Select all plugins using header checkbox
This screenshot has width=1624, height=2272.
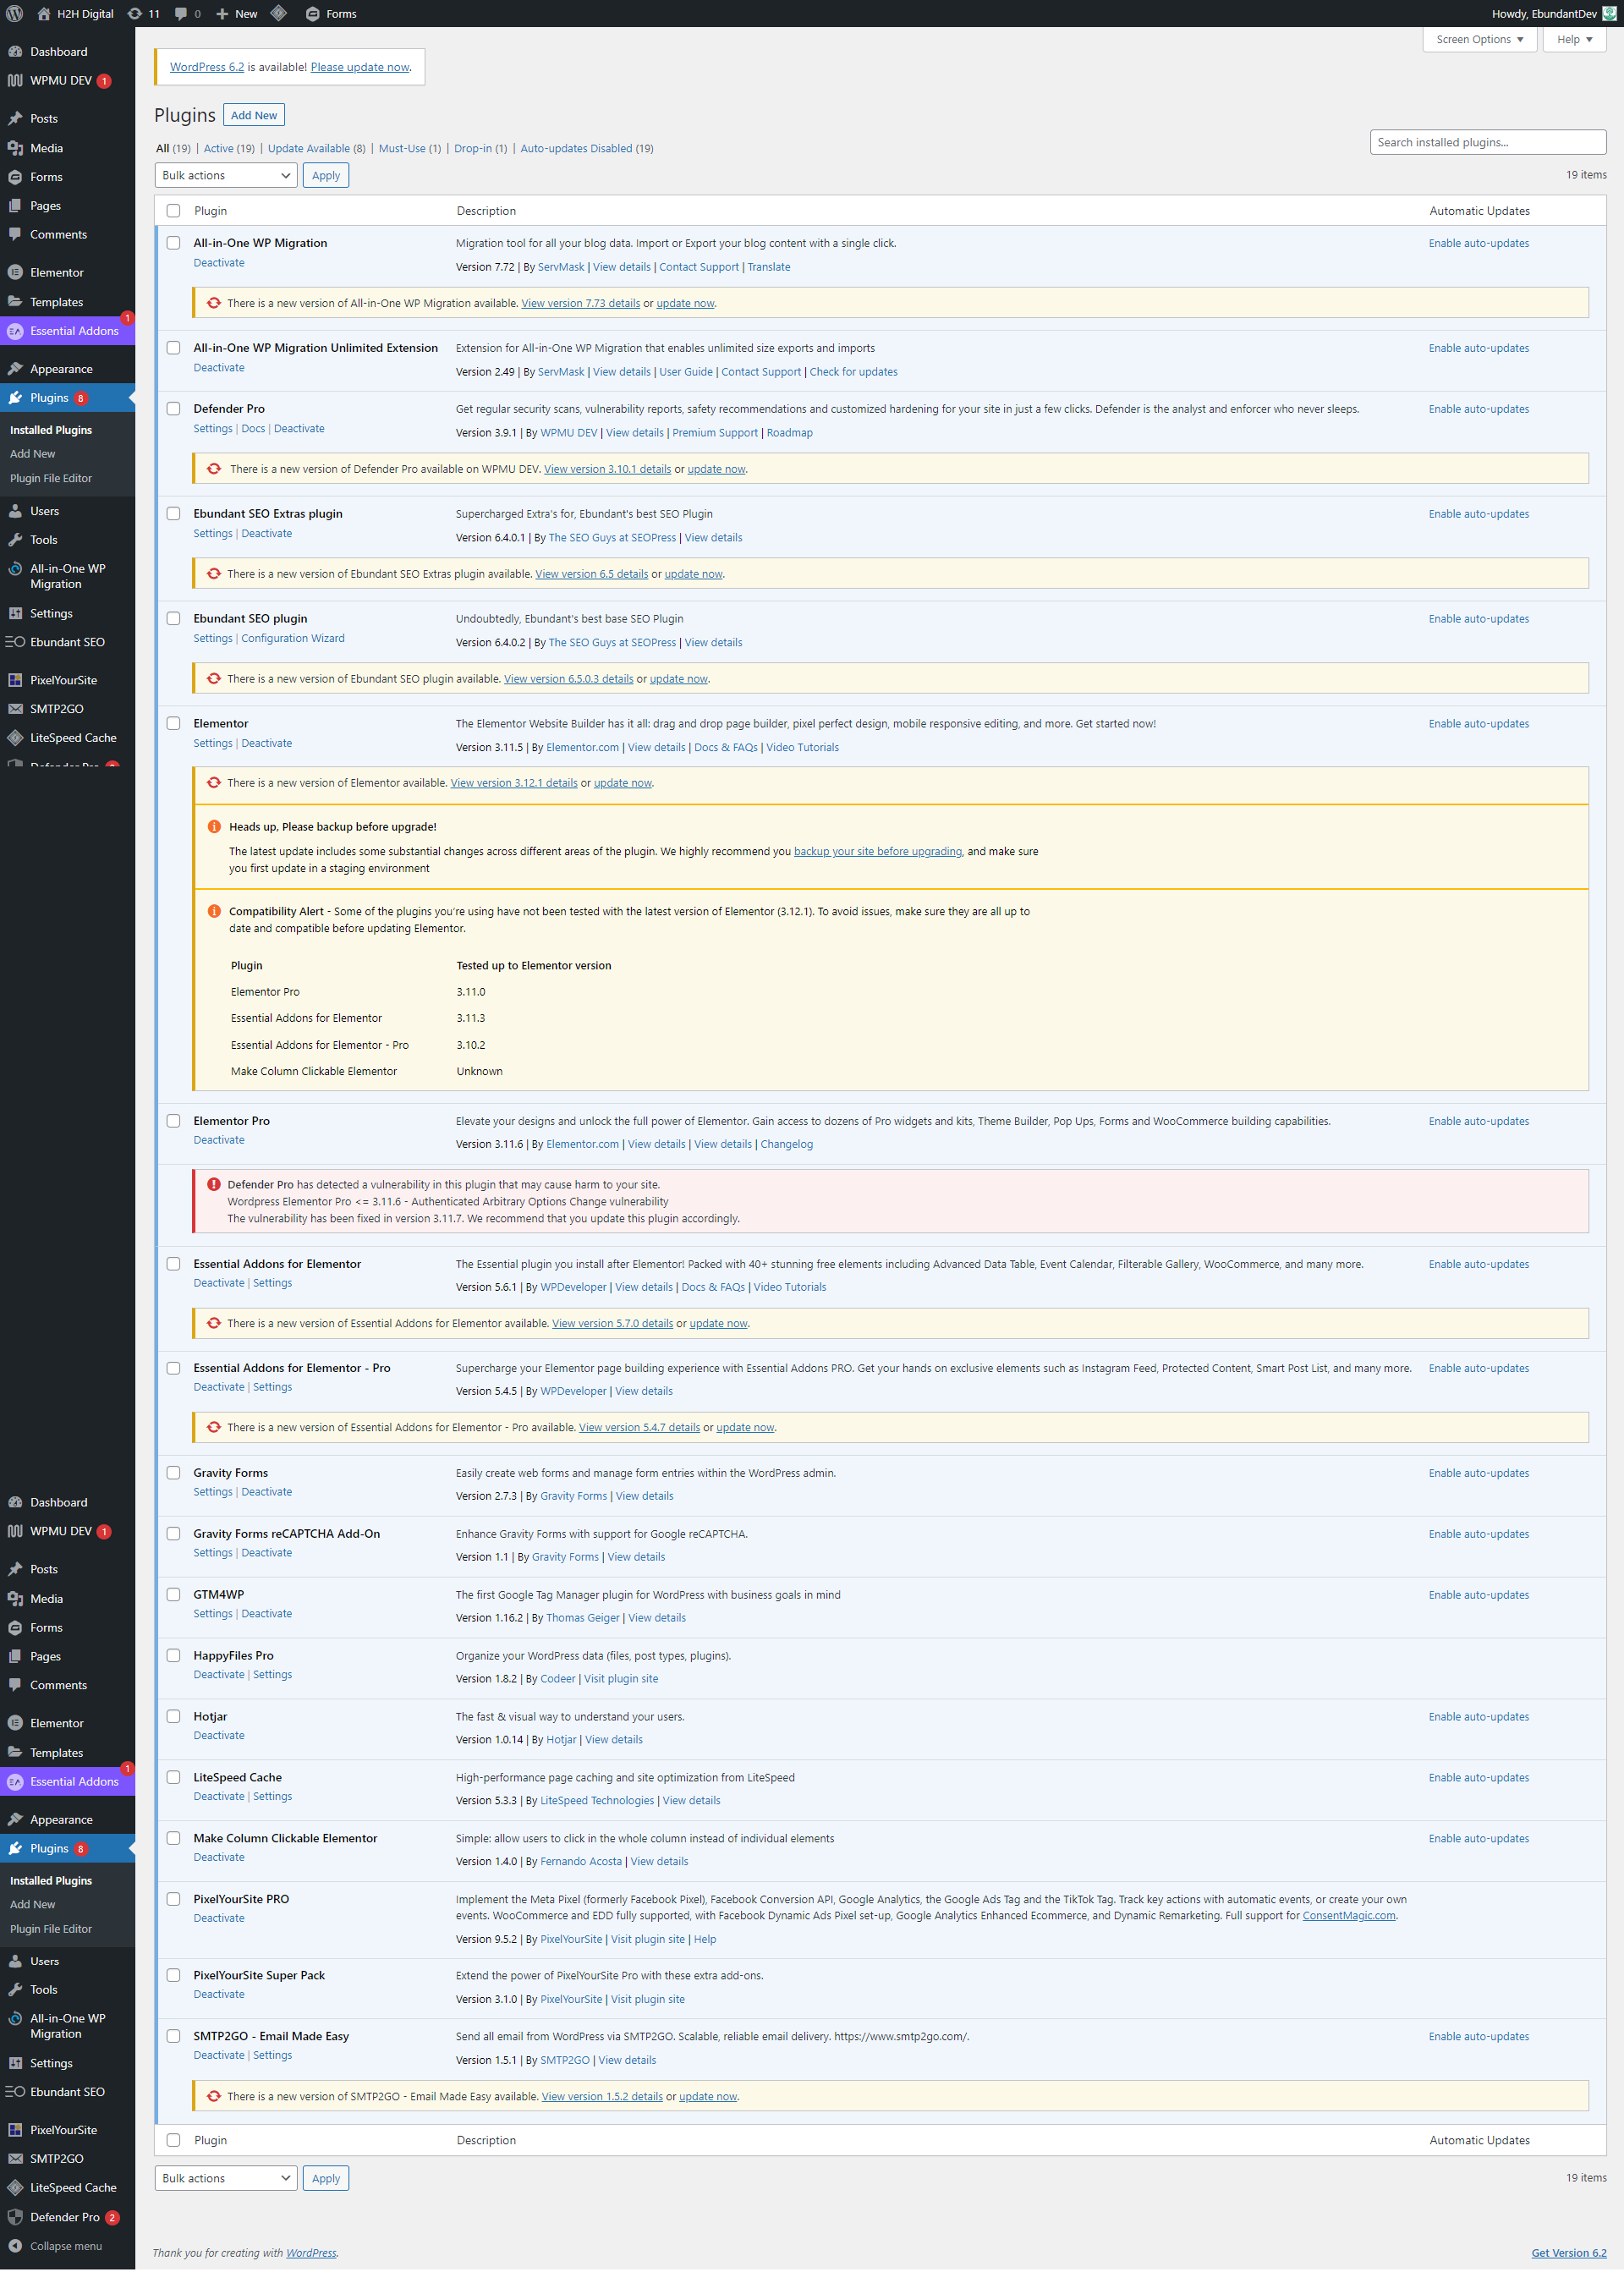click(173, 211)
